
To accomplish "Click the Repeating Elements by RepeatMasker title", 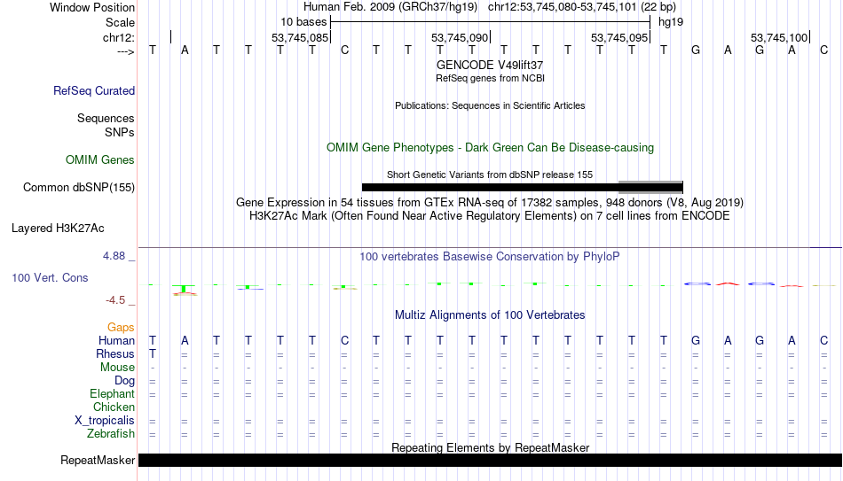I will click(x=490, y=447).
